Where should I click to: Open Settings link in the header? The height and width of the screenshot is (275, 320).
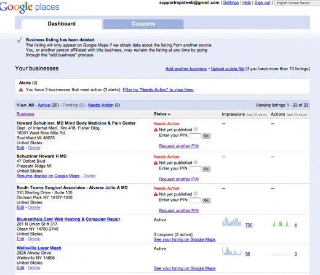pos(231,2)
